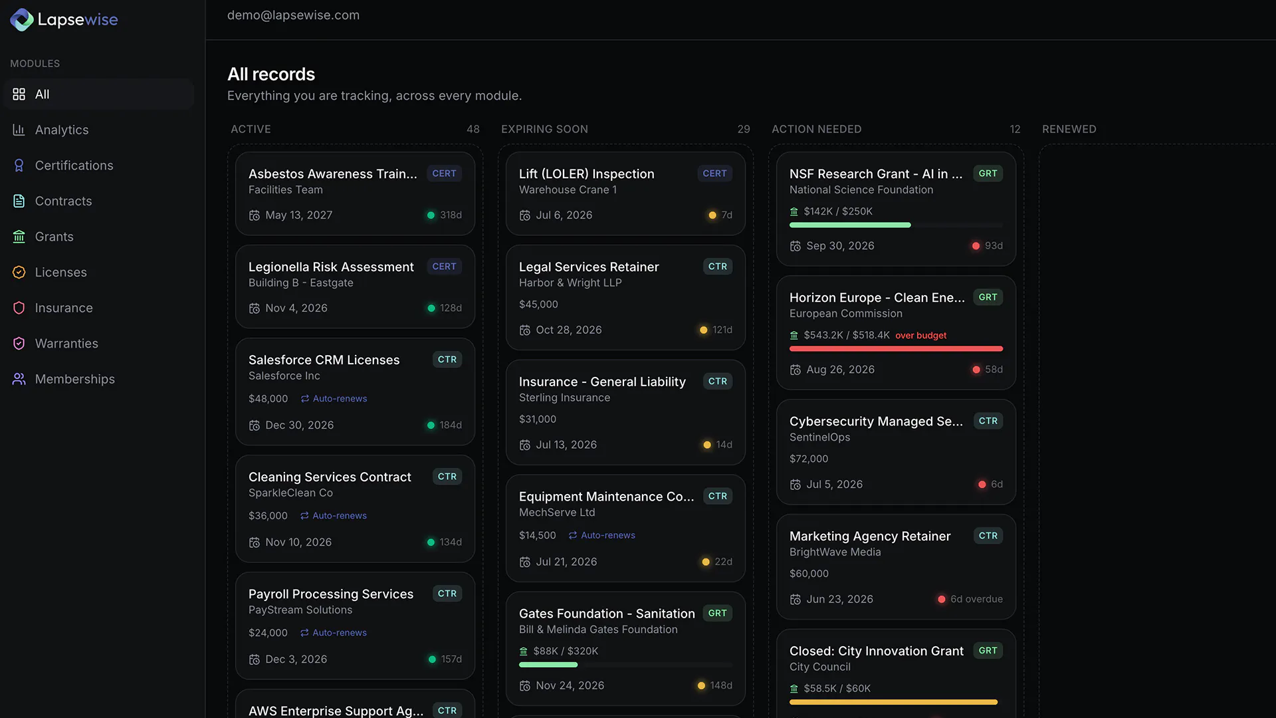
Task: Click calendar icon beside May 13, 2027
Action: [x=255, y=215]
